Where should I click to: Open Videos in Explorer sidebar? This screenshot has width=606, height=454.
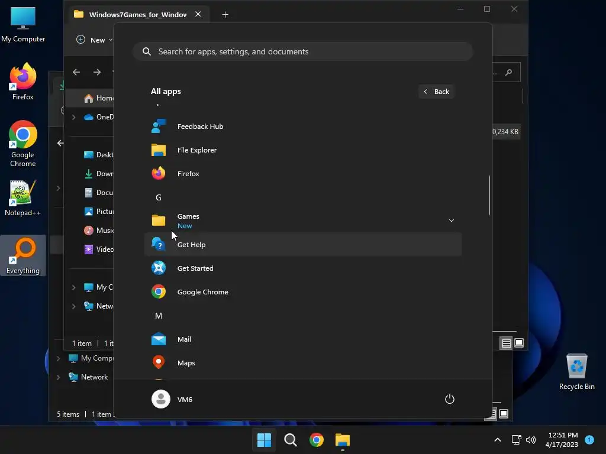pos(98,249)
